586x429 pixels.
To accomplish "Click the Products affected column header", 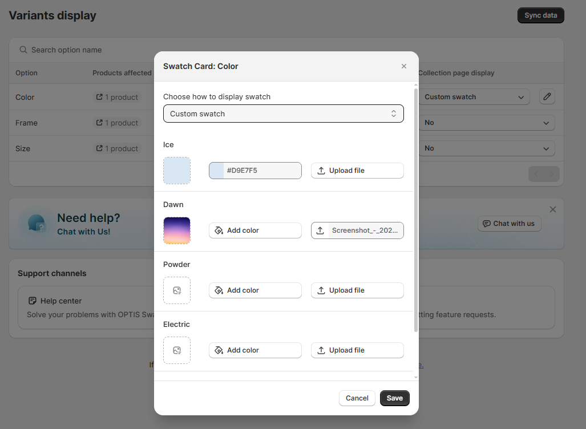I will pyautogui.click(x=122, y=73).
